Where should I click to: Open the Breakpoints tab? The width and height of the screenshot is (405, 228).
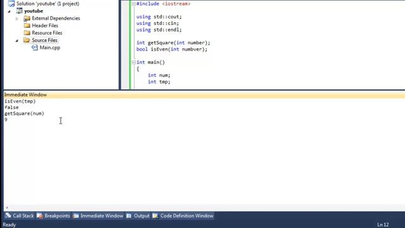pyautogui.click(x=53, y=216)
